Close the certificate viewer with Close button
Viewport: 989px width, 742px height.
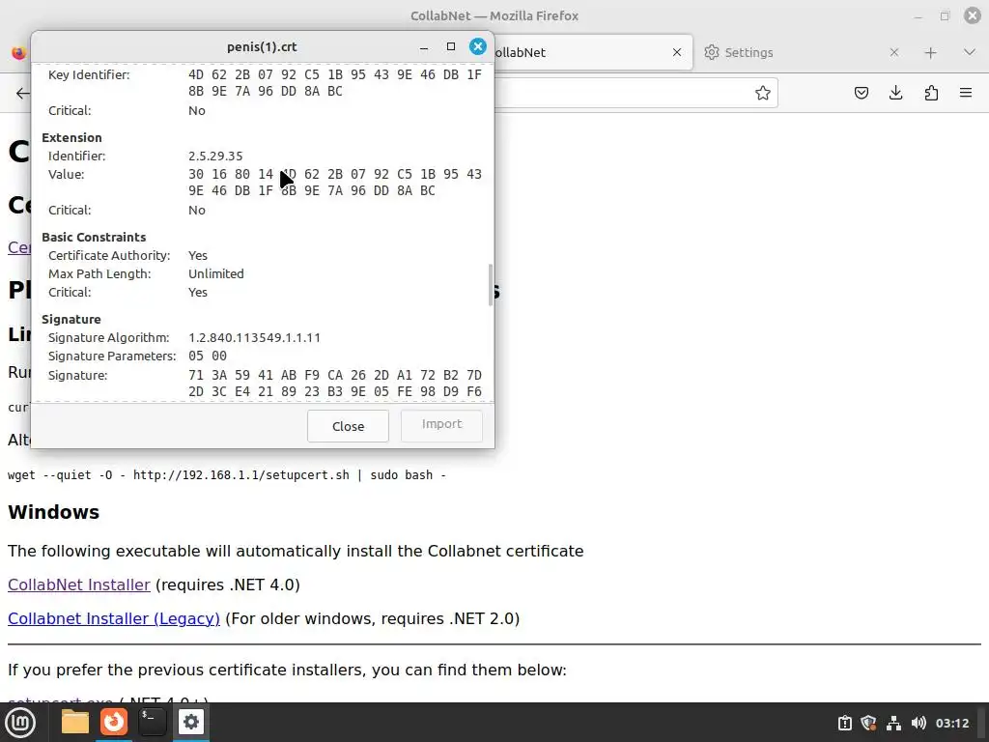(x=348, y=426)
